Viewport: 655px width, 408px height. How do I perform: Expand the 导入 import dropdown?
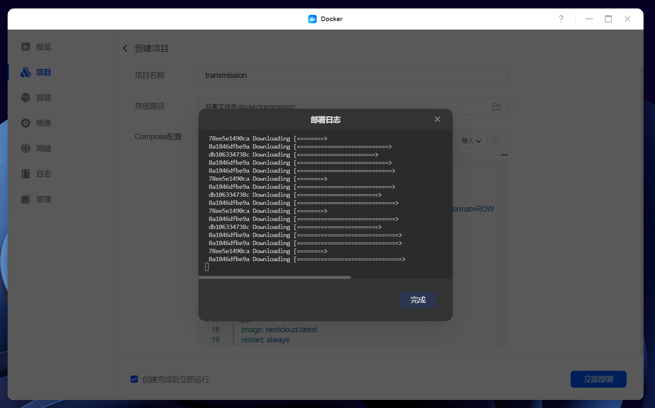point(471,141)
